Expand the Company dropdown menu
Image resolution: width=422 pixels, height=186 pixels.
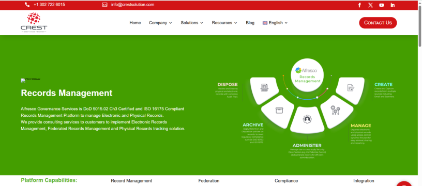[160, 23]
